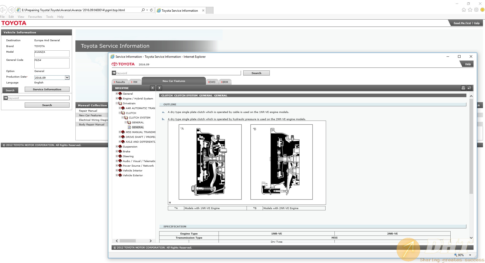Click the keyword arrow icon in popup search
Screen dimensions: 485x263
[x=114, y=73]
